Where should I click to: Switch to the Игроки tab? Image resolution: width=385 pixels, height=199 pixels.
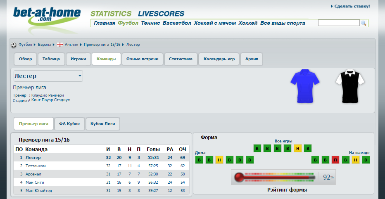coord(78,59)
